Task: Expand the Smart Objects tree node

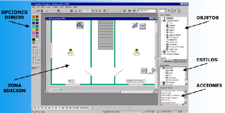Action: [162, 52]
